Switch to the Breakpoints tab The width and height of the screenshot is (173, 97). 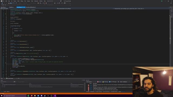92,92
